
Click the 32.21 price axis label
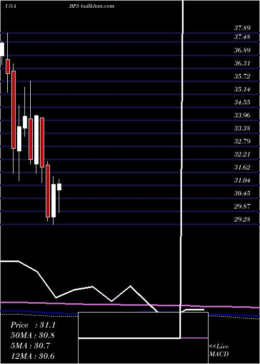coord(242,154)
